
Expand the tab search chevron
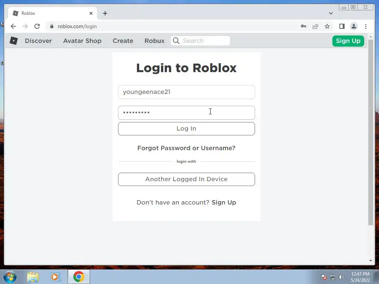331,13
